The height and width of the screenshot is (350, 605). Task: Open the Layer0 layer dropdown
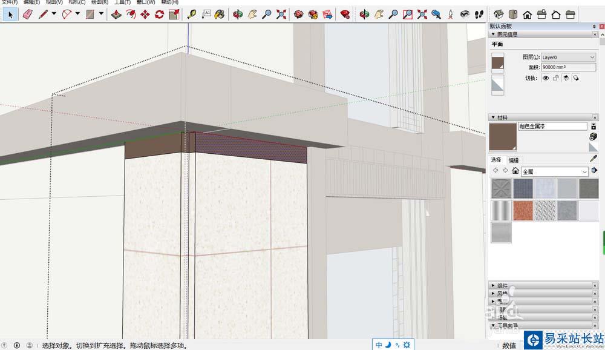[x=568, y=57]
